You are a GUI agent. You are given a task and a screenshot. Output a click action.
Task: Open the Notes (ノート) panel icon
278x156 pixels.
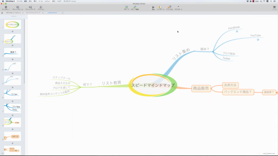[x=274, y=8]
